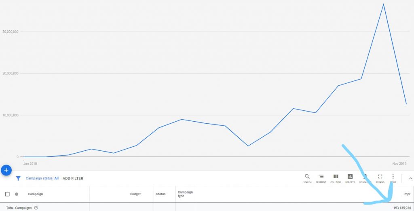Click the gray status dot column header
The height and width of the screenshot is (211, 414).
point(17,194)
